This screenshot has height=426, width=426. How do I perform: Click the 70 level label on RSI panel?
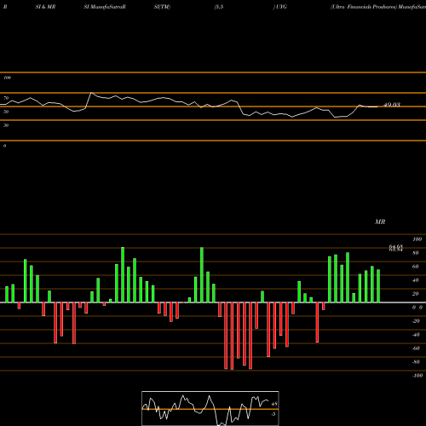[6, 98]
